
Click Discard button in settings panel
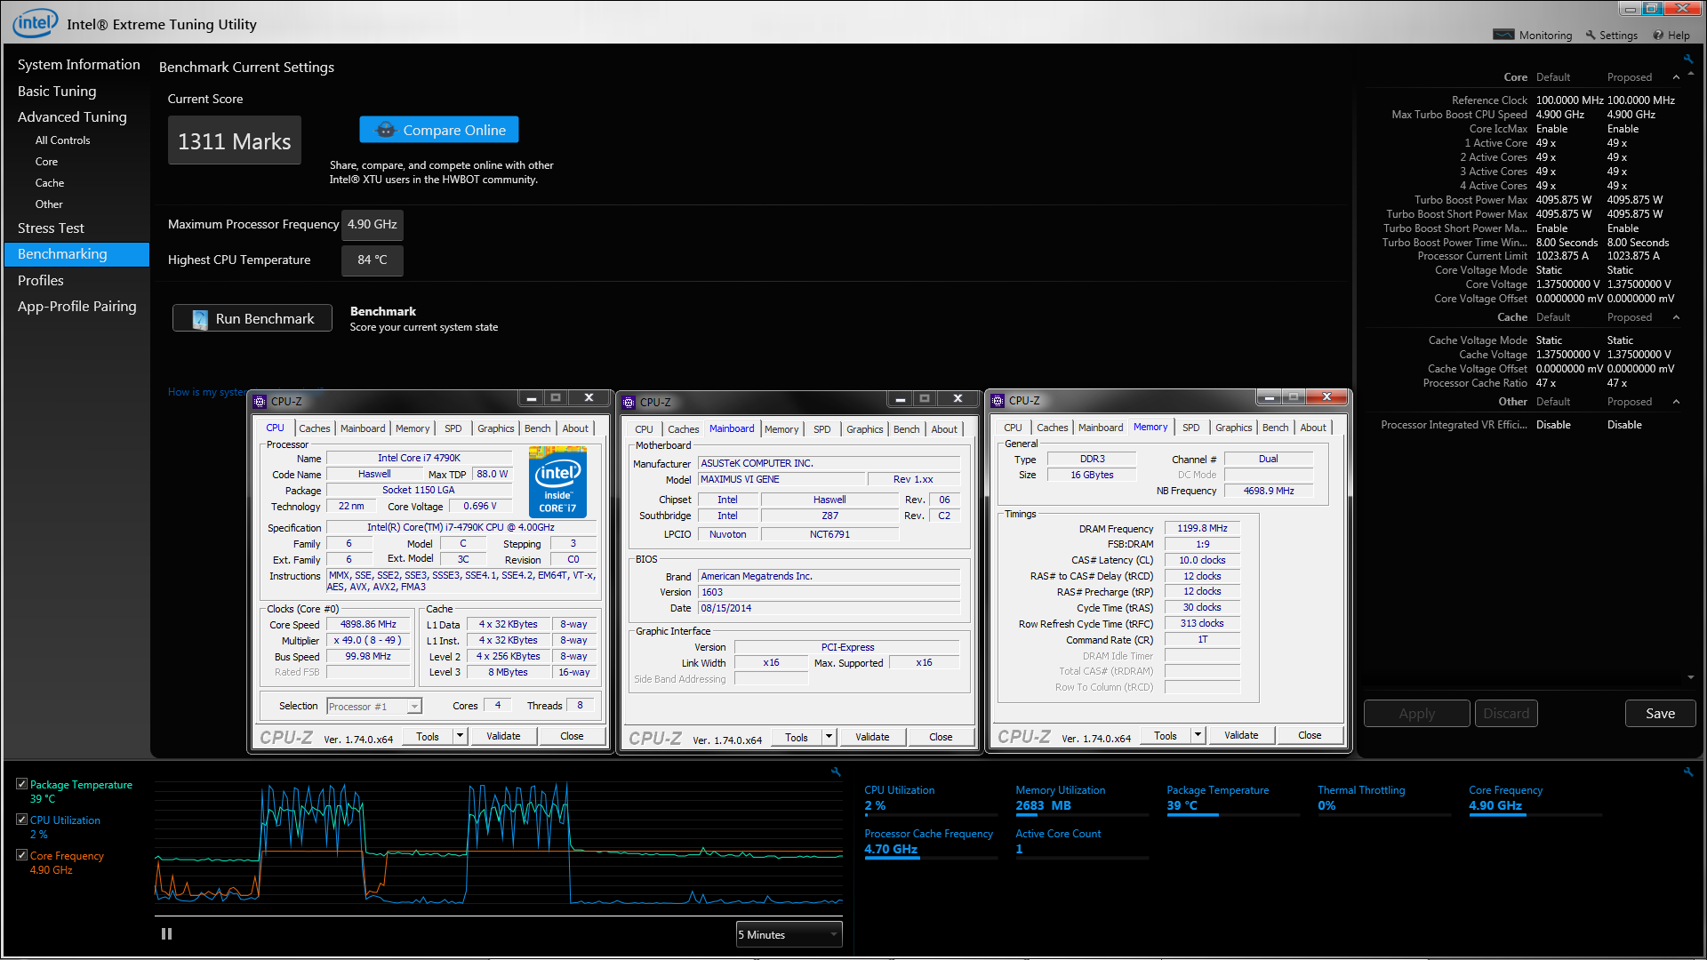click(1506, 714)
